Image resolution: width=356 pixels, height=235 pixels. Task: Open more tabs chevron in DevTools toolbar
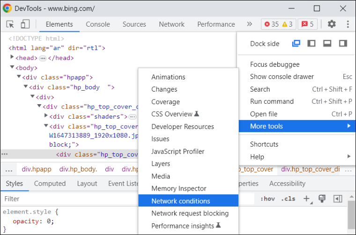click(x=249, y=24)
